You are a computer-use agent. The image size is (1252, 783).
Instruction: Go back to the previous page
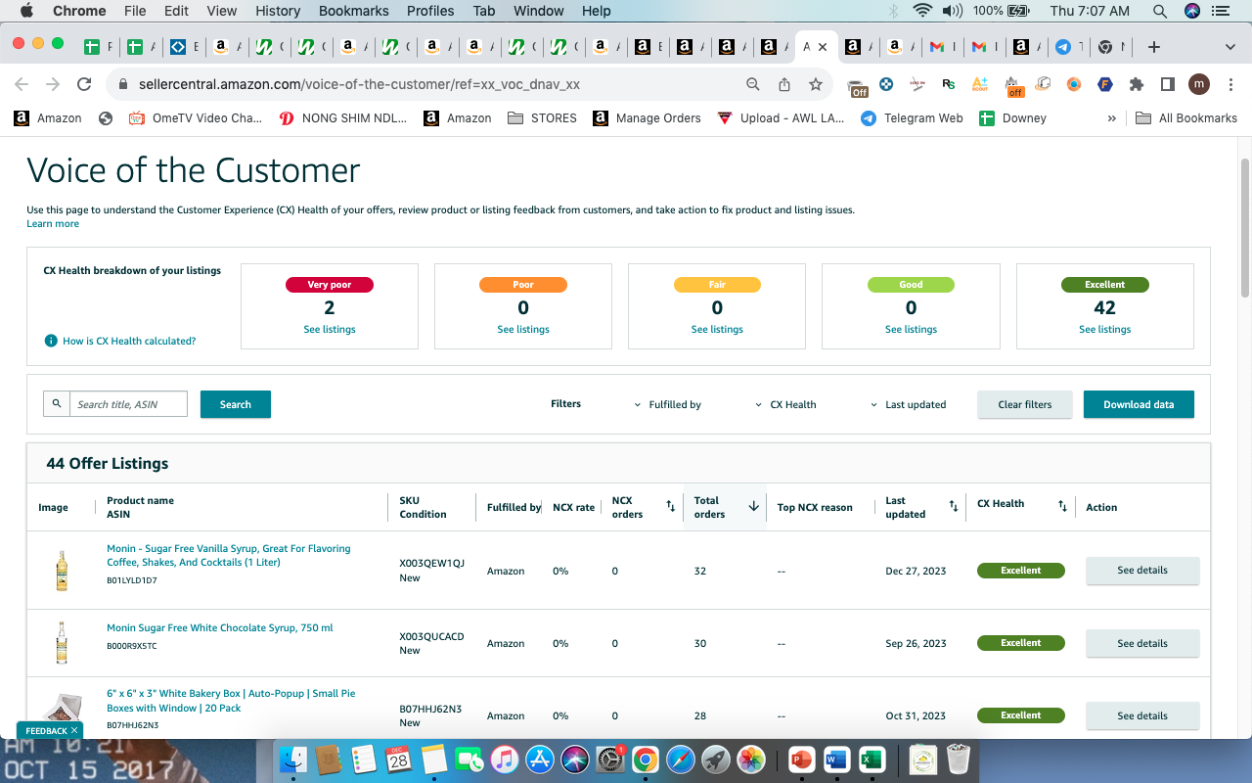click(22, 84)
